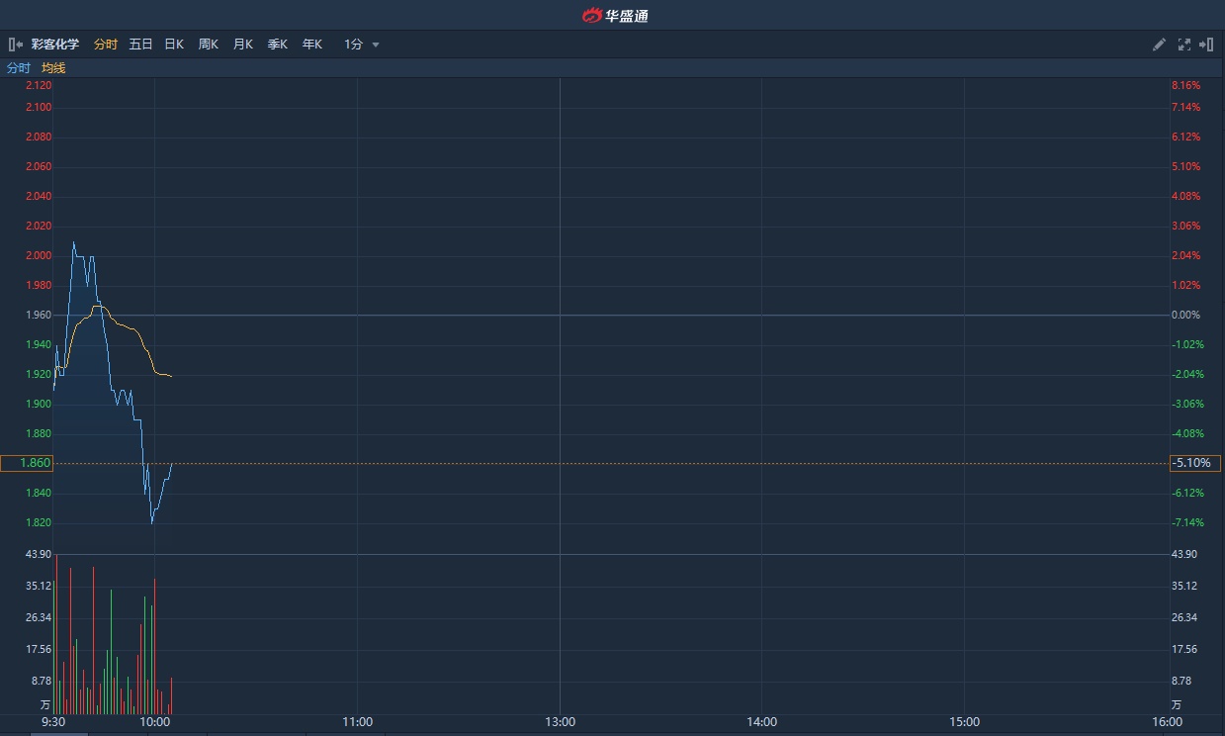
Task: Switch to 季K chart
Action: 278,45
